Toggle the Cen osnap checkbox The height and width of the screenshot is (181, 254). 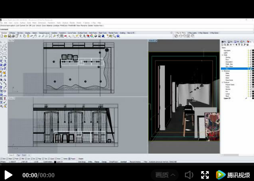26,159
